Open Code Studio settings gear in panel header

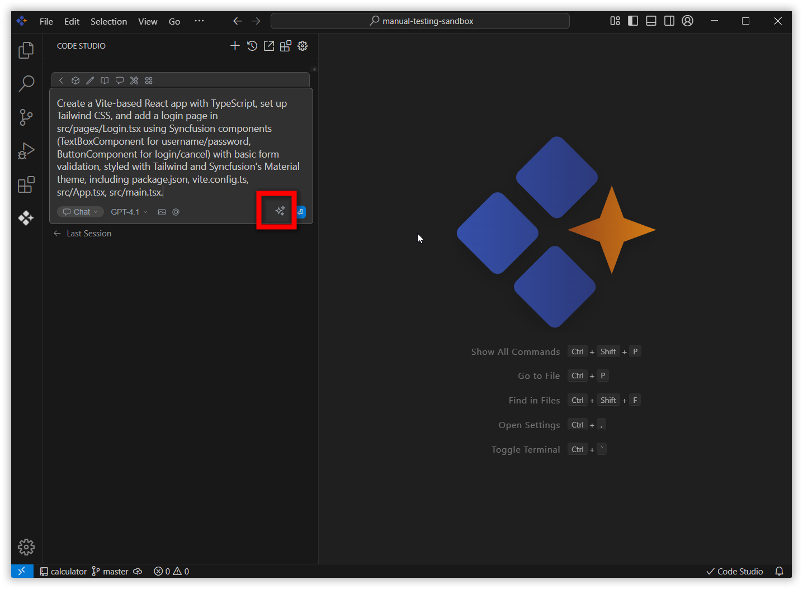[x=303, y=46]
